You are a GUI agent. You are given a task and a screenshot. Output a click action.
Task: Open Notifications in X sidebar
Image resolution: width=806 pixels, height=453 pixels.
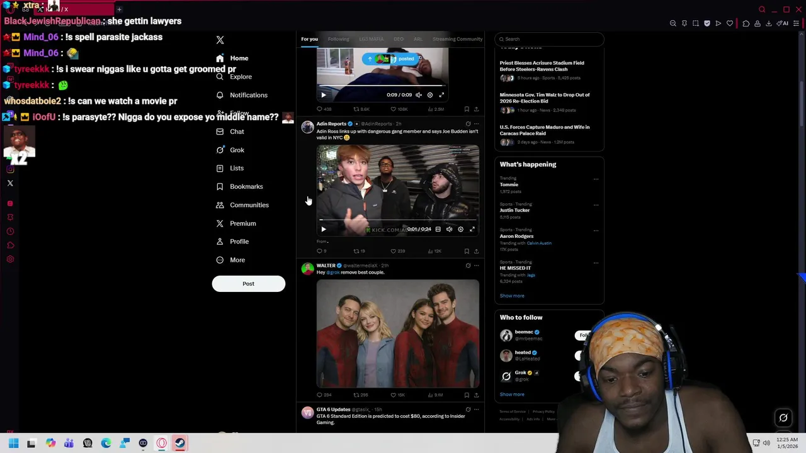[242, 95]
